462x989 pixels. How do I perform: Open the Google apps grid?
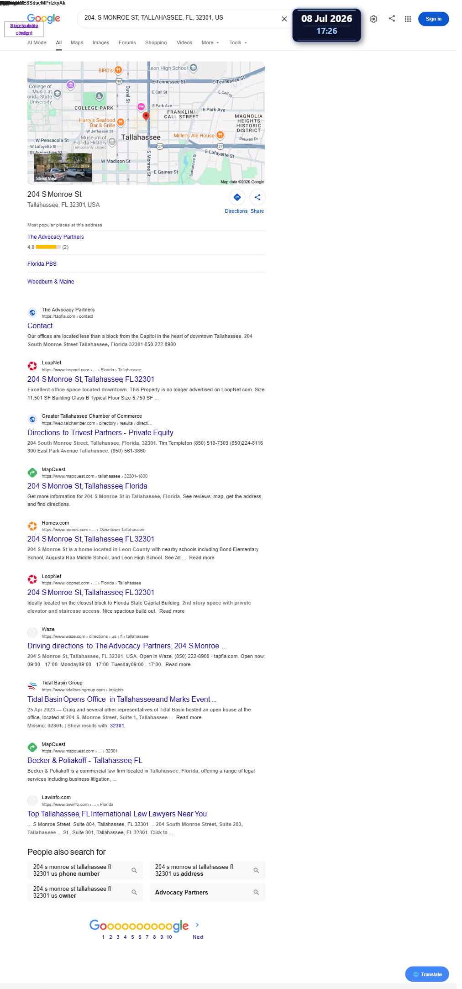pos(408,19)
